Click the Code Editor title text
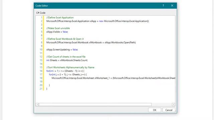This screenshot has height=120, width=214. [41, 6]
